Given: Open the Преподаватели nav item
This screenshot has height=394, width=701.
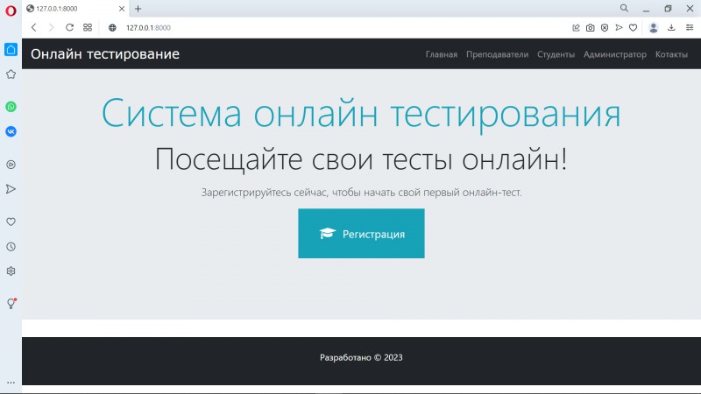Looking at the screenshot, I should coord(497,54).
